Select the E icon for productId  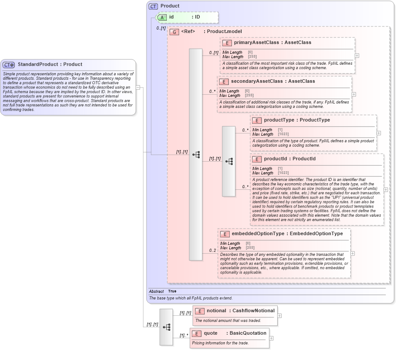(256, 159)
